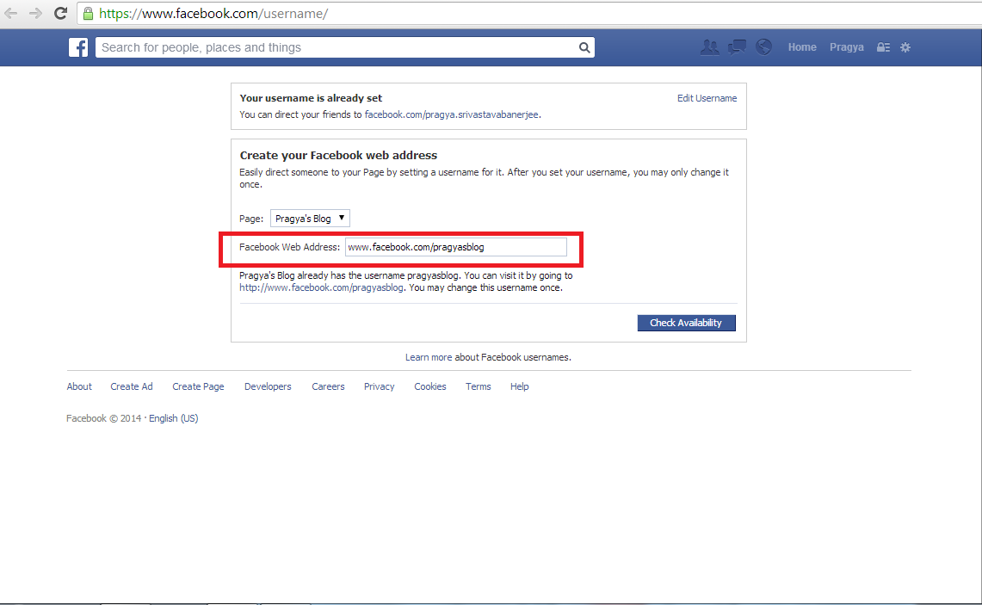The height and width of the screenshot is (605, 982).
Task: Open the About footer link
Action: pyautogui.click(x=79, y=386)
